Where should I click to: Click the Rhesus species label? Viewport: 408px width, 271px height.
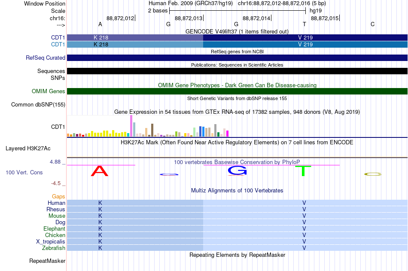[56, 210]
